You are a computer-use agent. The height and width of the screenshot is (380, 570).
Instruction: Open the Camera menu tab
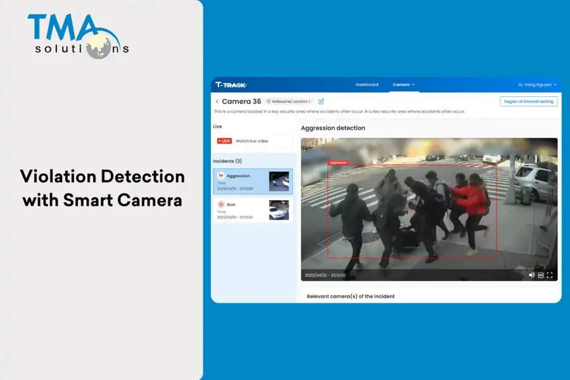[x=403, y=85]
